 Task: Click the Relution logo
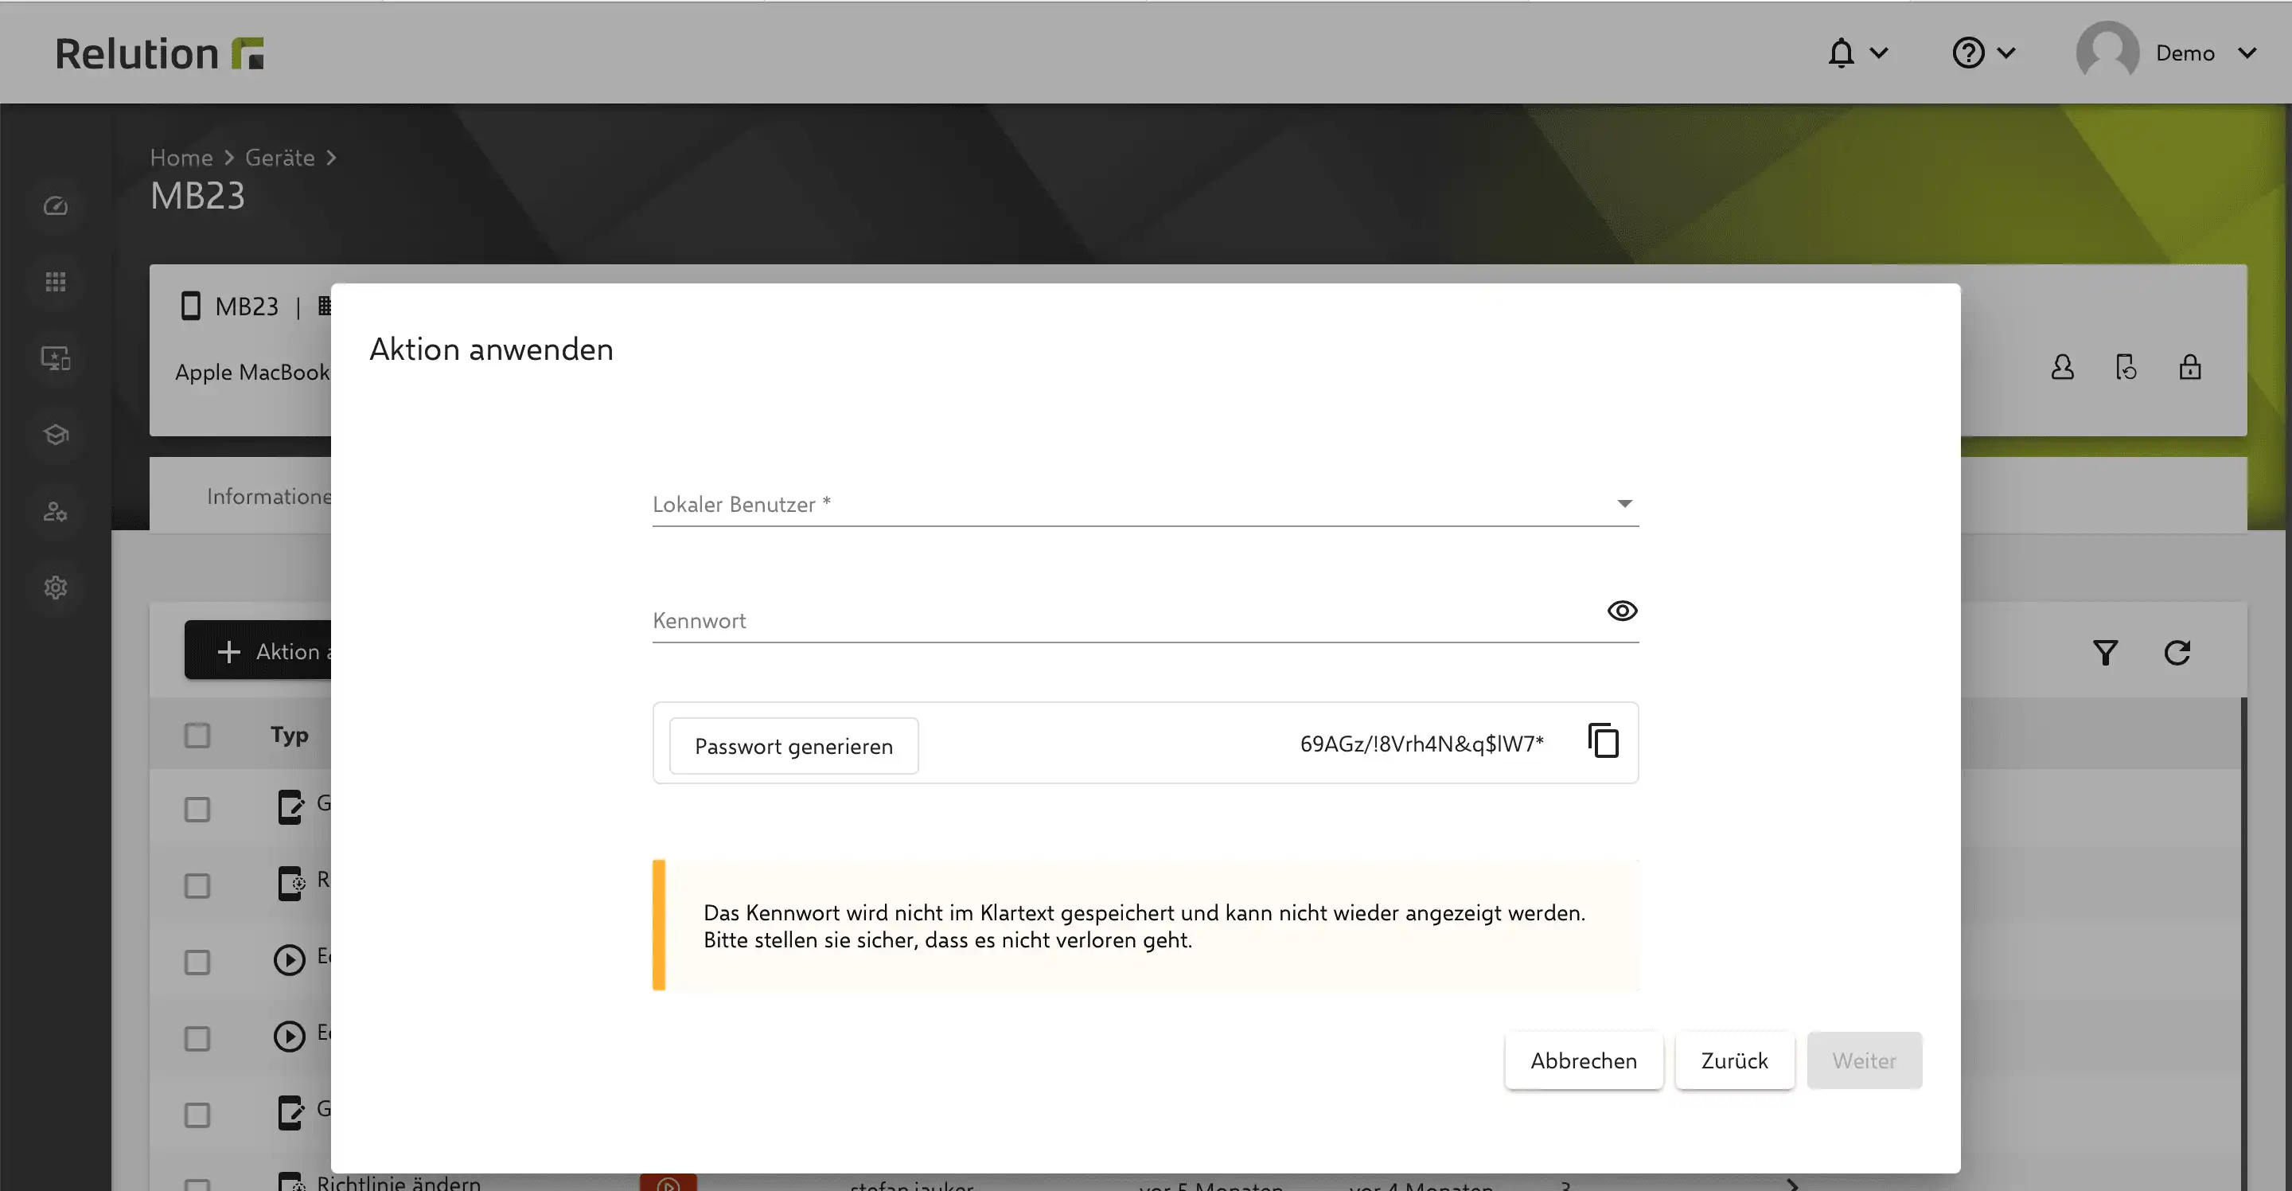point(159,53)
